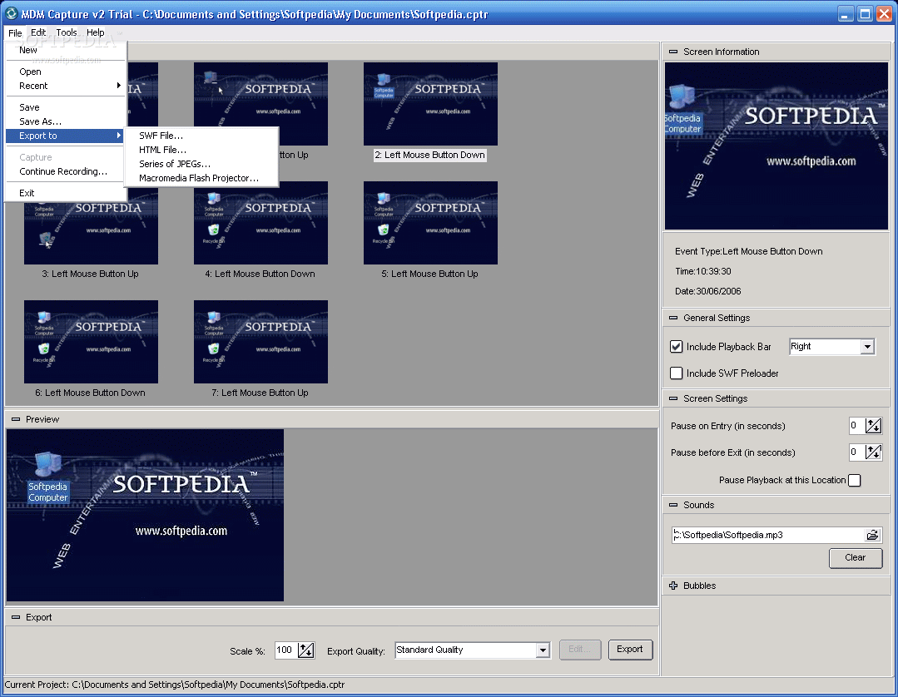Open the playback bar position dropdown
Screen dimensions: 898x697
click(x=867, y=346)
